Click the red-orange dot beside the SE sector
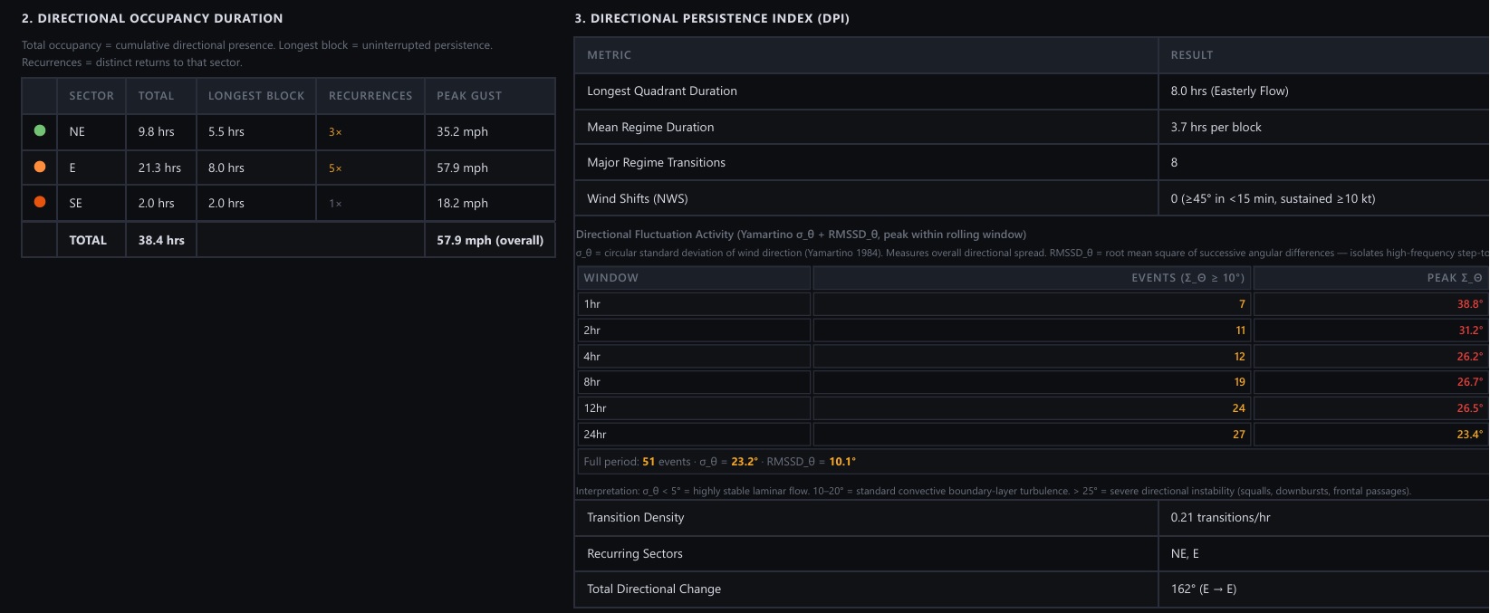Image resolution: width=1490 pixels, height=613 pixels. [x=40, y=202]
